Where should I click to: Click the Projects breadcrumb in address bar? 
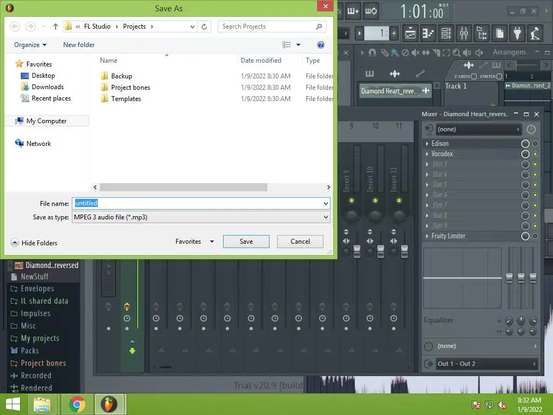click(134, 26)
